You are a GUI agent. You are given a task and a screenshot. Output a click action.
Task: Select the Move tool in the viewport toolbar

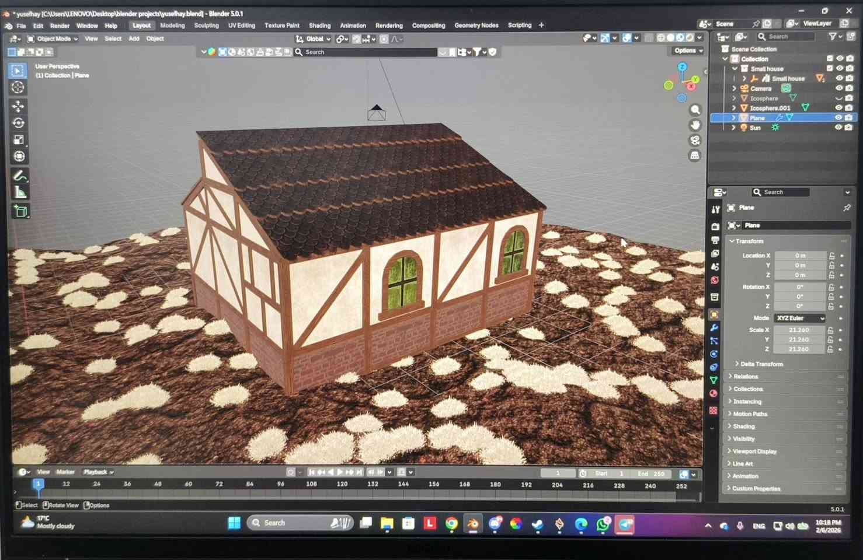pyautogui.click(x=19, y=106)
